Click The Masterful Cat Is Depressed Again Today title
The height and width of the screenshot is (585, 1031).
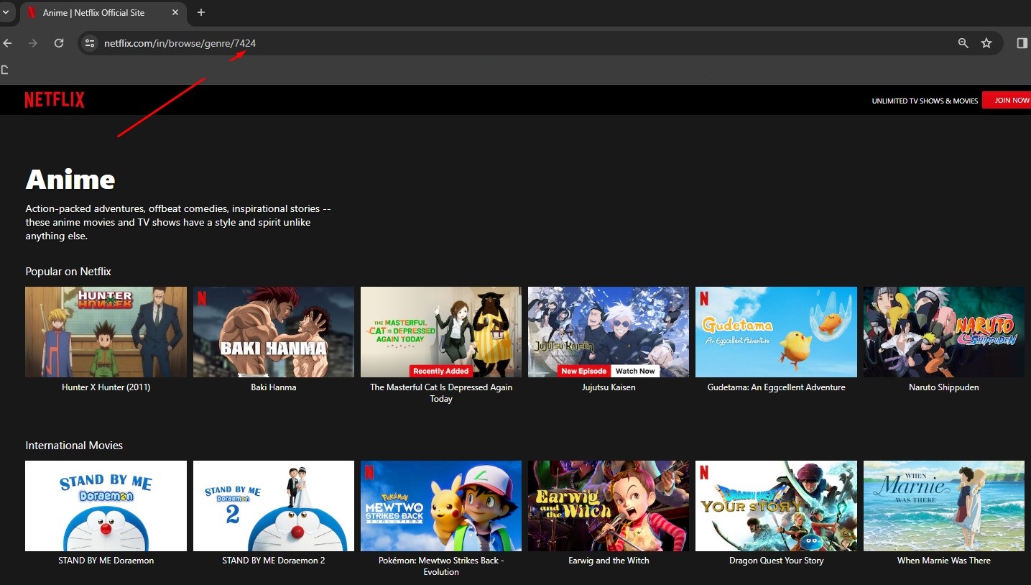click(441, 393)
